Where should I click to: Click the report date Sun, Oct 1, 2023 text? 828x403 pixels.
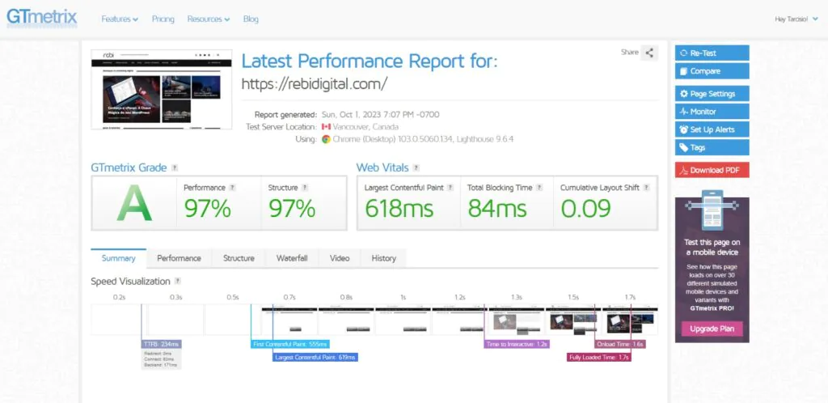pos(380,114)
